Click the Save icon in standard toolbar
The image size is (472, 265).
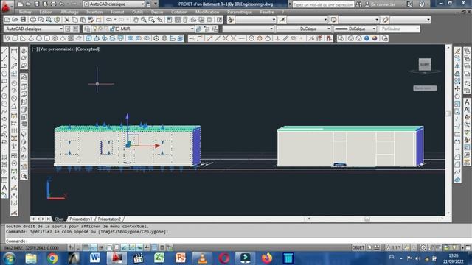23,20
